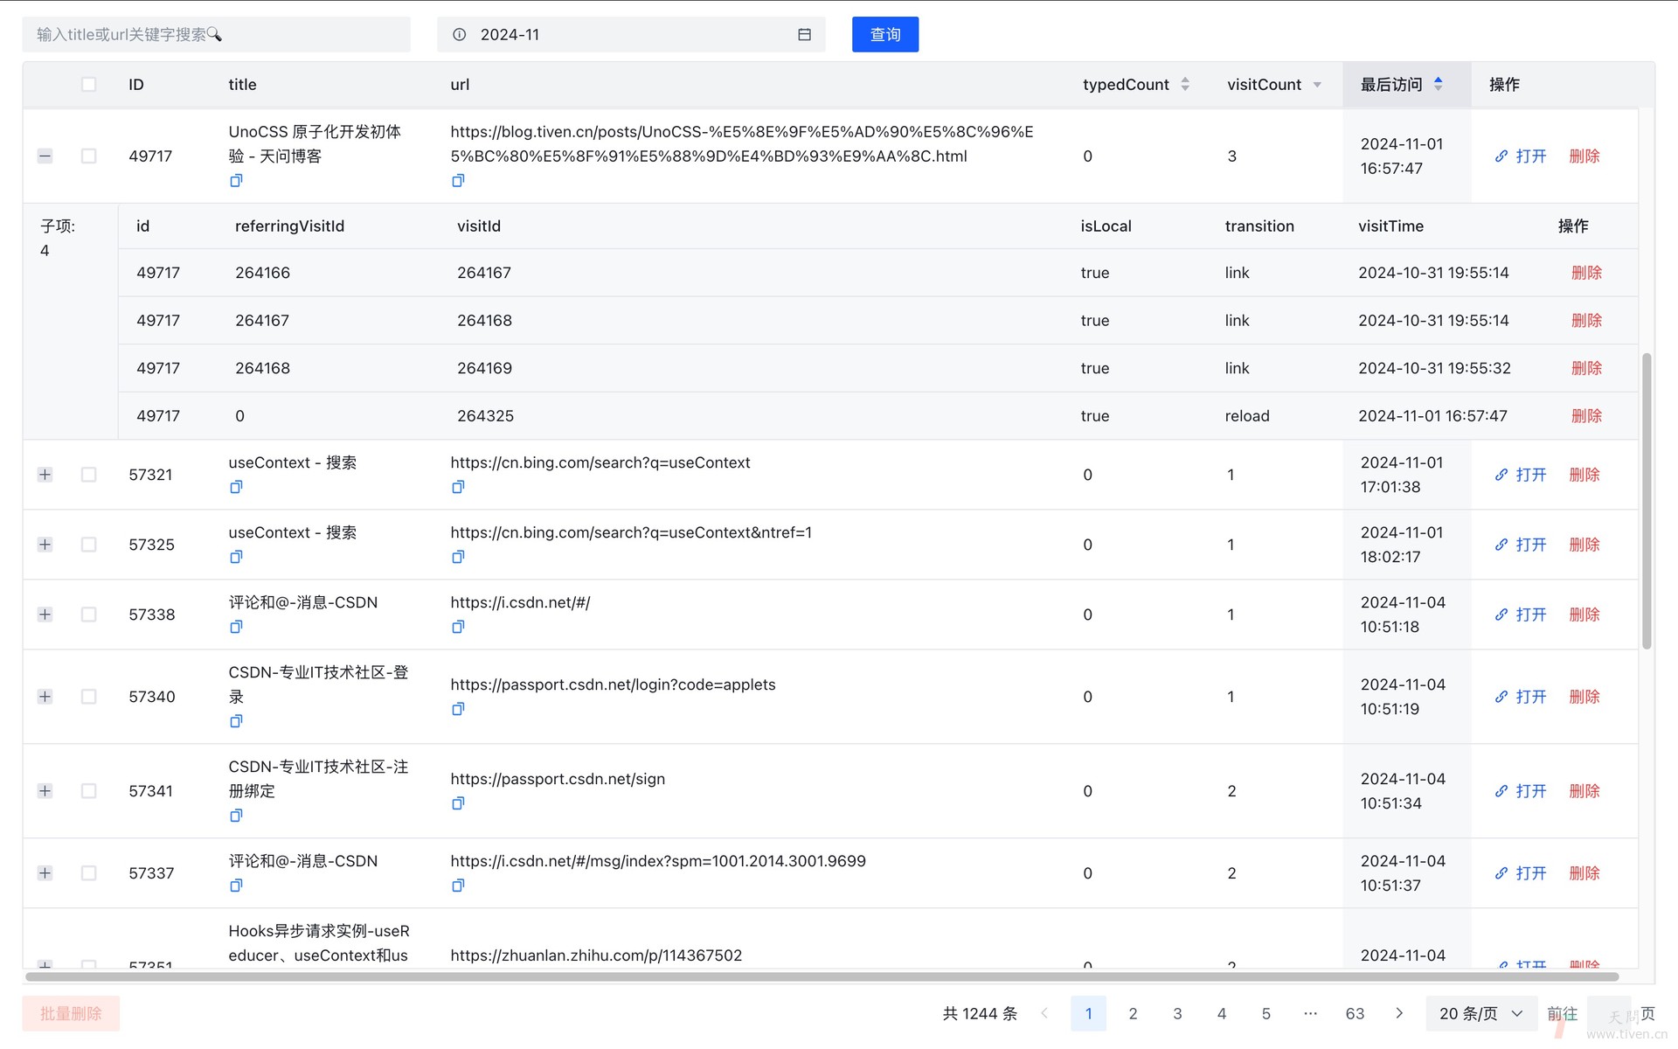
Task: Click the title/url keyword search field
Action: (216, 35)
